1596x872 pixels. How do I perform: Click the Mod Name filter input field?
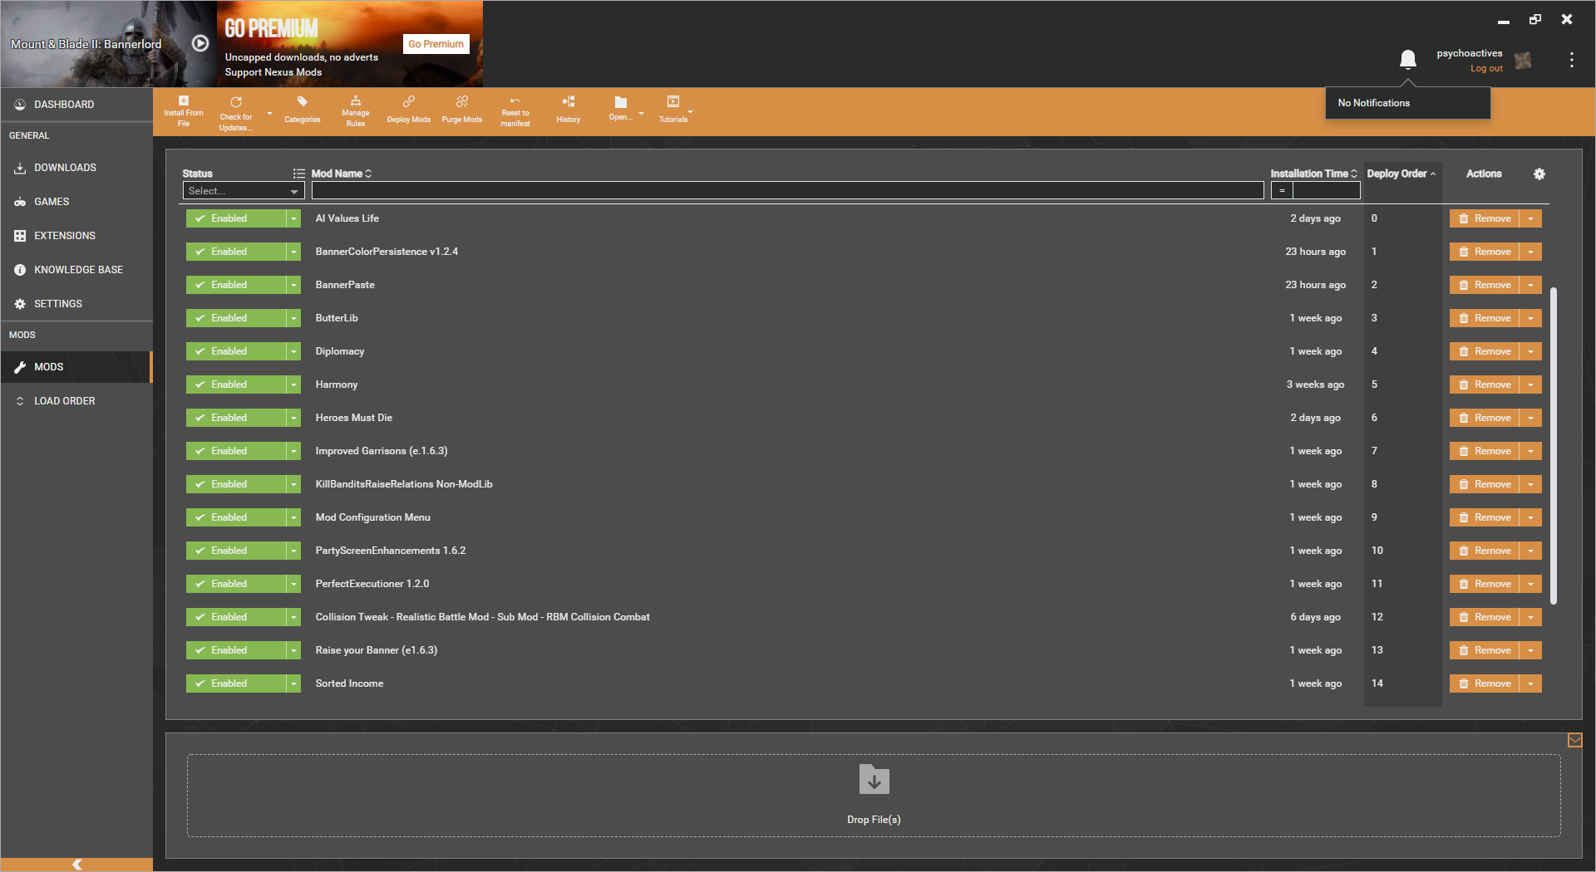point(787,191)
